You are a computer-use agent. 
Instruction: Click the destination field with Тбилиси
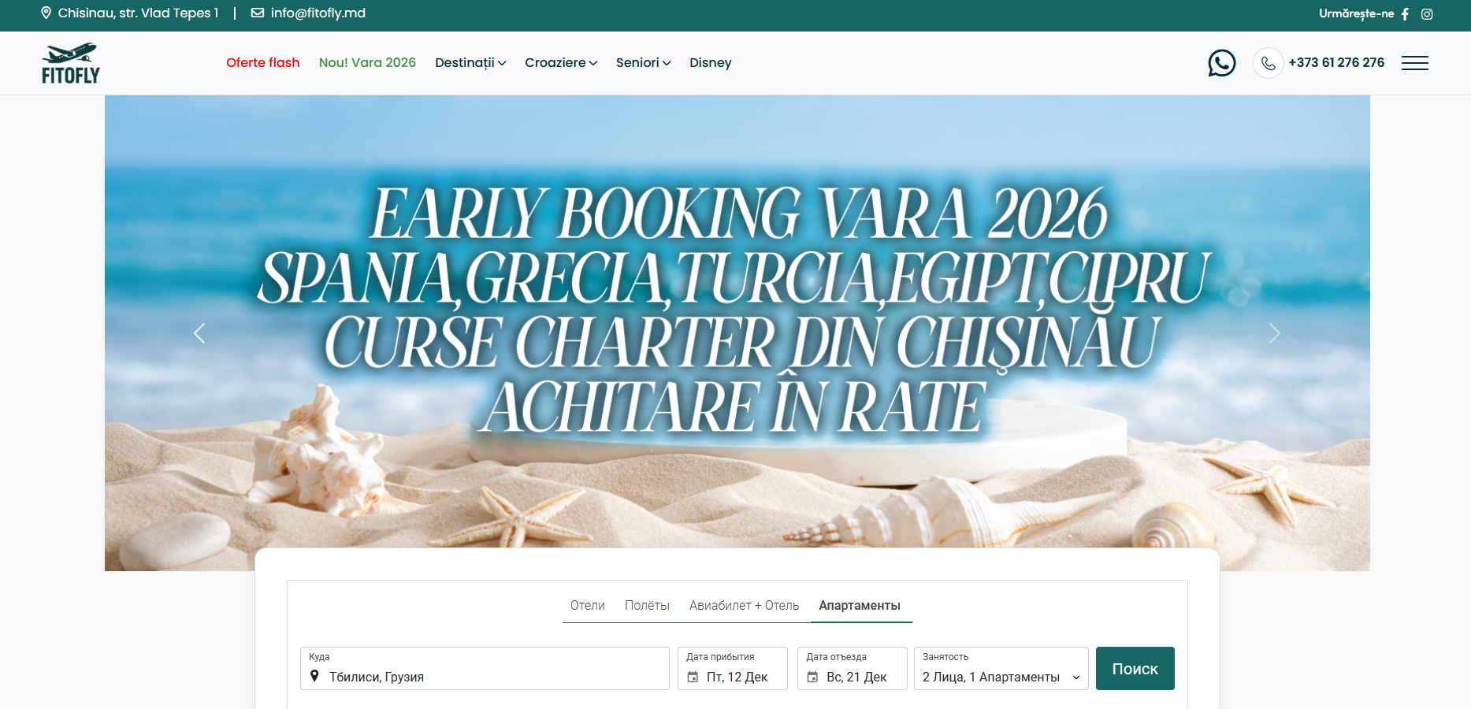(x=484, y=669)
